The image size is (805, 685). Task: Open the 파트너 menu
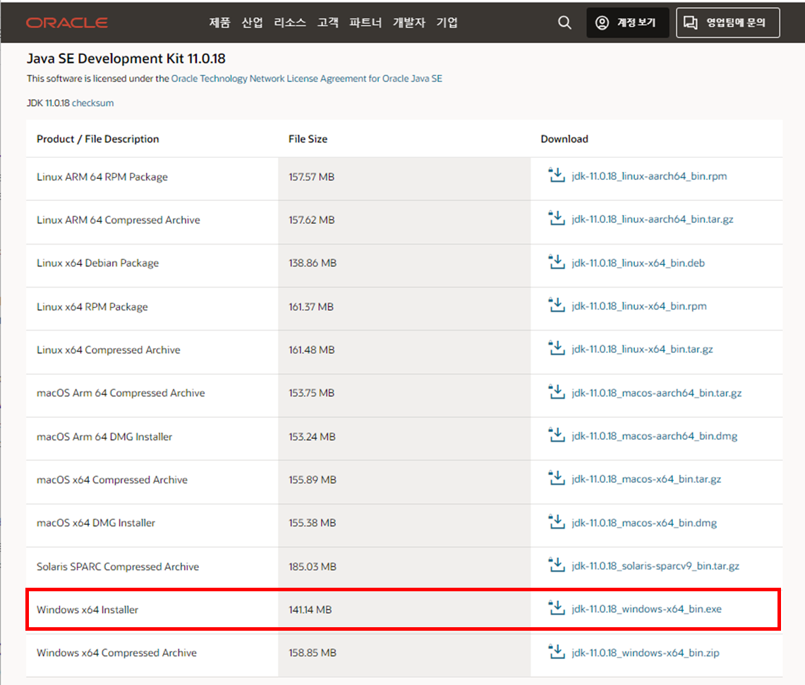coord(365,23)
